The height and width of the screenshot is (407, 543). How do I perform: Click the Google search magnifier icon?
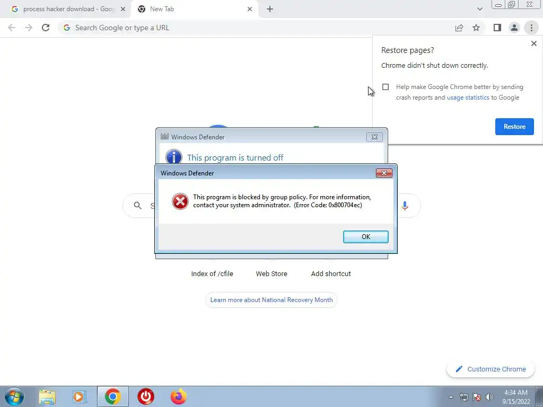(x=137, y=206)
